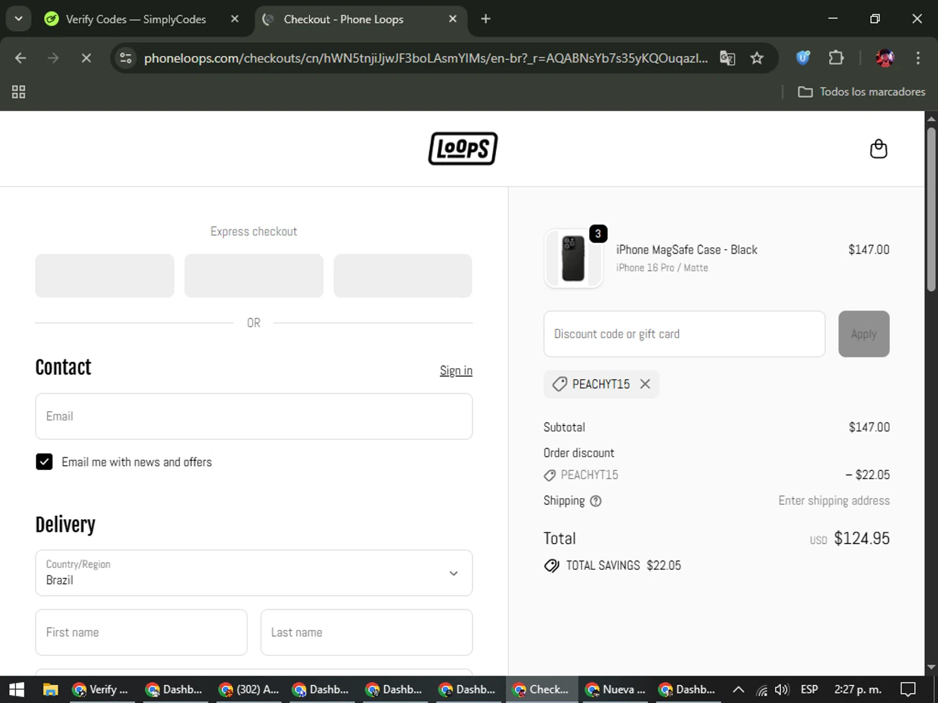Toggle Email me with news and offers
Screen dimensions: 938x703
pyautogui.click(x=44, y=462)
